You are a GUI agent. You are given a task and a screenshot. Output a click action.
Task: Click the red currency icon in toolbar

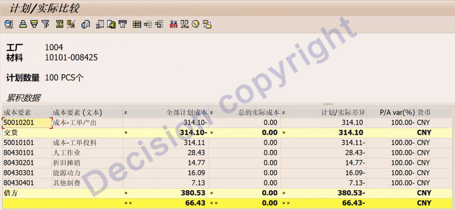[x=173, y=24]
